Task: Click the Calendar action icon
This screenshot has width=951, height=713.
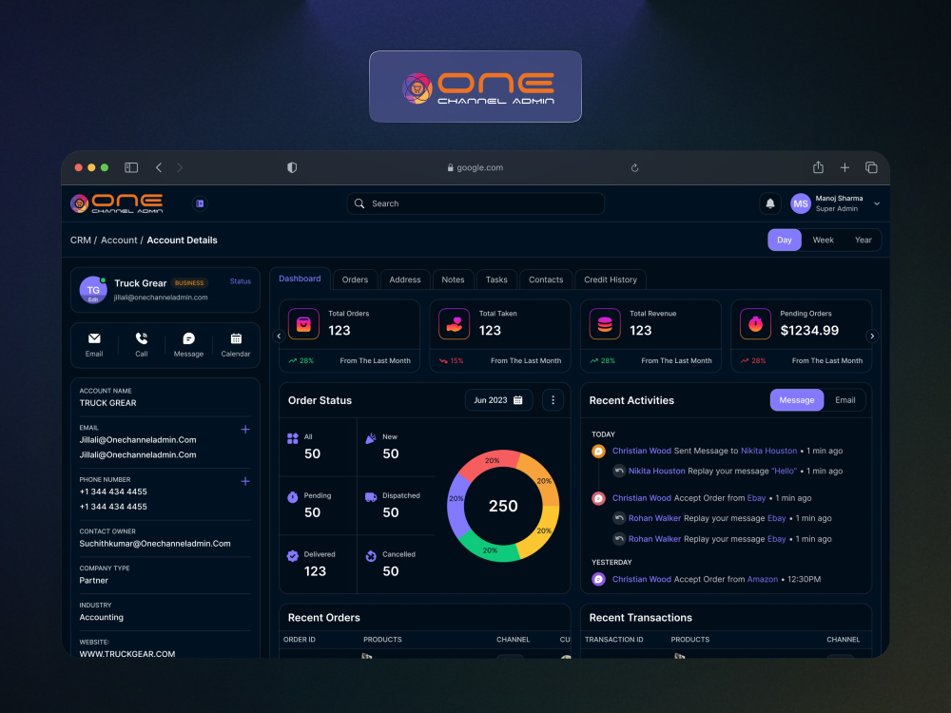Action: pos(236,338)
